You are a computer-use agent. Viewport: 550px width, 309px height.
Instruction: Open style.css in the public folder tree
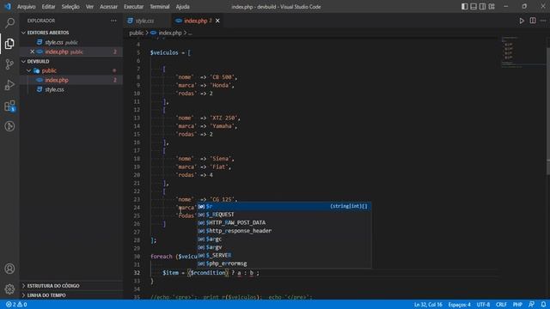(x=71, y=89)
